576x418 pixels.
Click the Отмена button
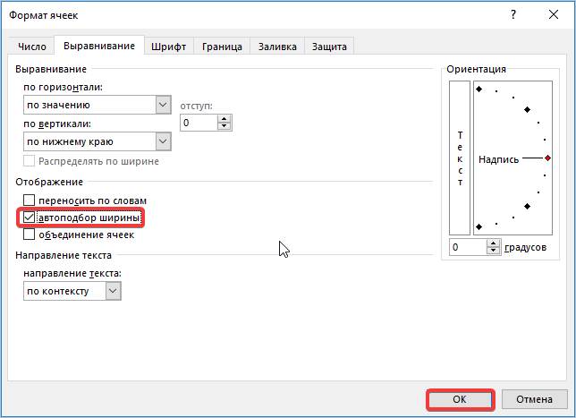(x=534, y=399)
